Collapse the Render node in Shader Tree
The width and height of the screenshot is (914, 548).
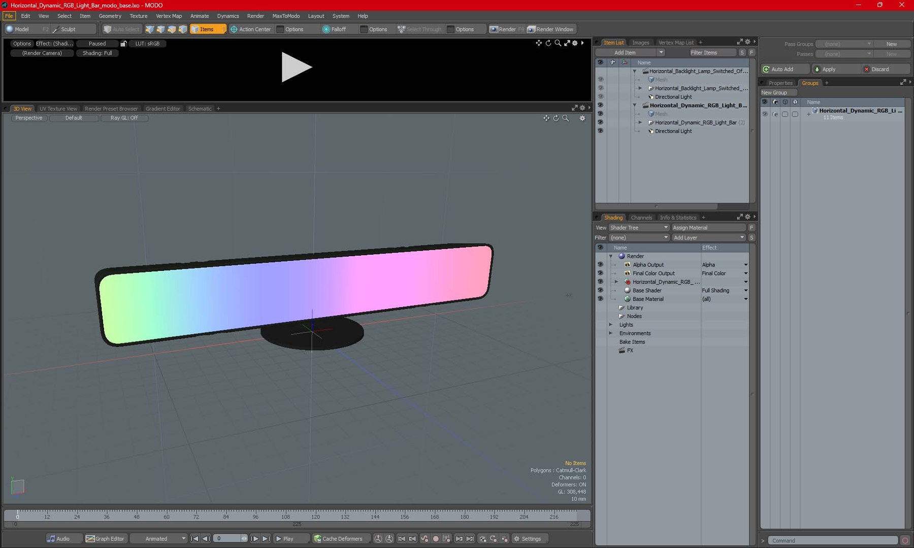tap(611, 256)
